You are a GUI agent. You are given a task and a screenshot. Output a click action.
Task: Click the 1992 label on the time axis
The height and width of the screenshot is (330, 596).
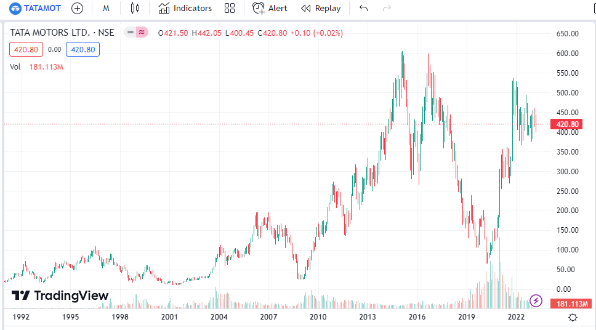click(21, 316)
